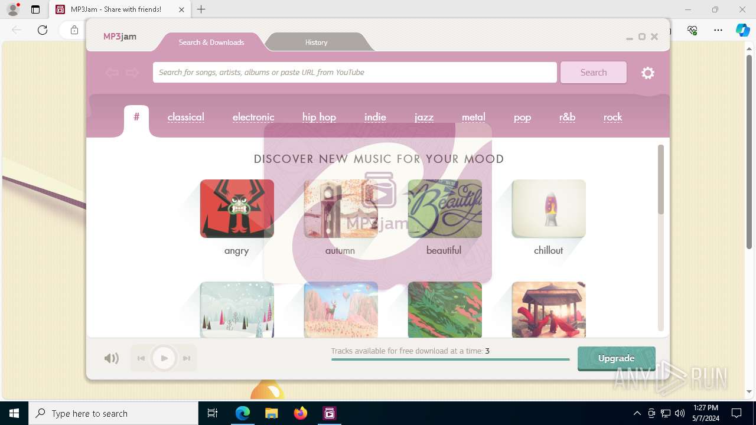The height and width of the screenshot is (425, 756).
Task: Click the taskbar search box
Action: pyautogui.click(x=113, y=413)
